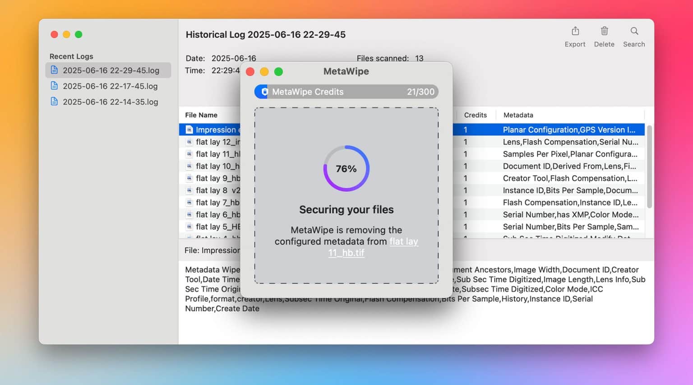Click the 76% circular progress indicator

(x=346, y=168)
